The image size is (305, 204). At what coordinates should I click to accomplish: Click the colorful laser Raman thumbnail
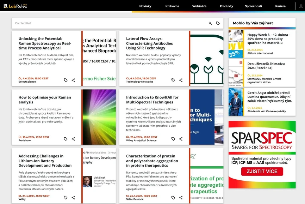pos(99,117)
